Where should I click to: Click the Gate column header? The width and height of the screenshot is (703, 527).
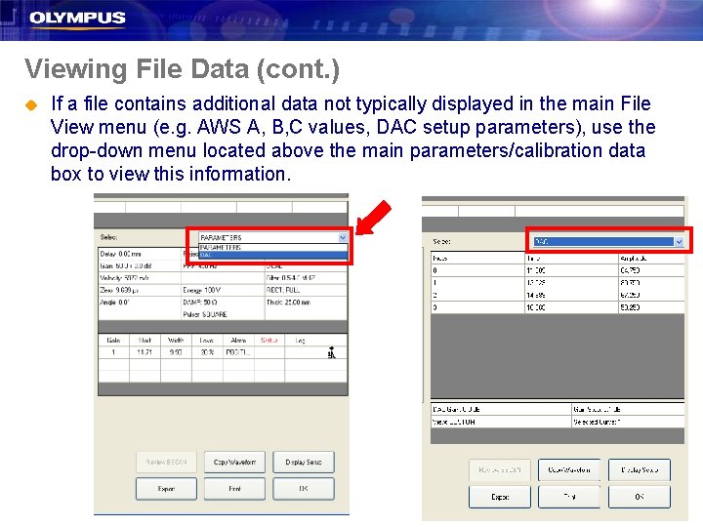tap(114, 341)
